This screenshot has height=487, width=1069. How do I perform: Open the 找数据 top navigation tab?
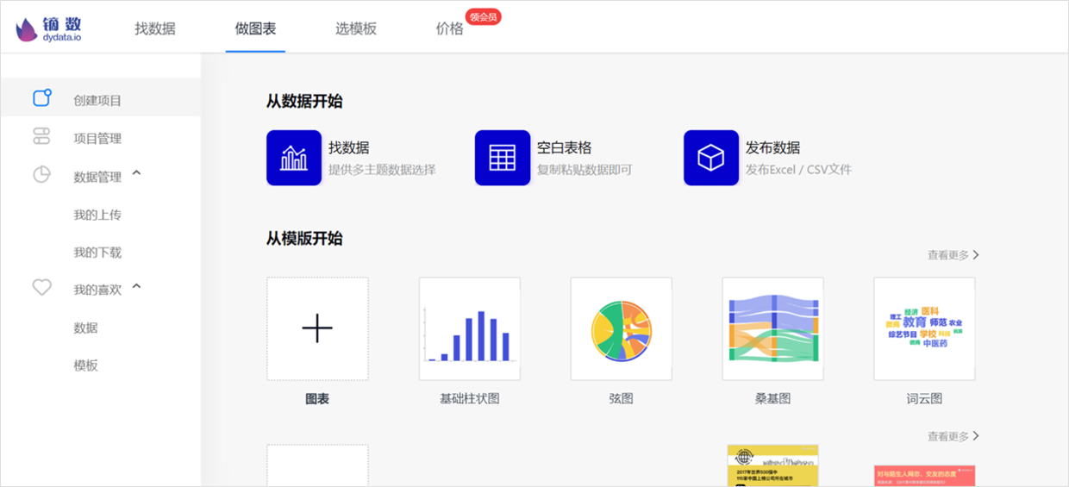[x=155, y=28]
